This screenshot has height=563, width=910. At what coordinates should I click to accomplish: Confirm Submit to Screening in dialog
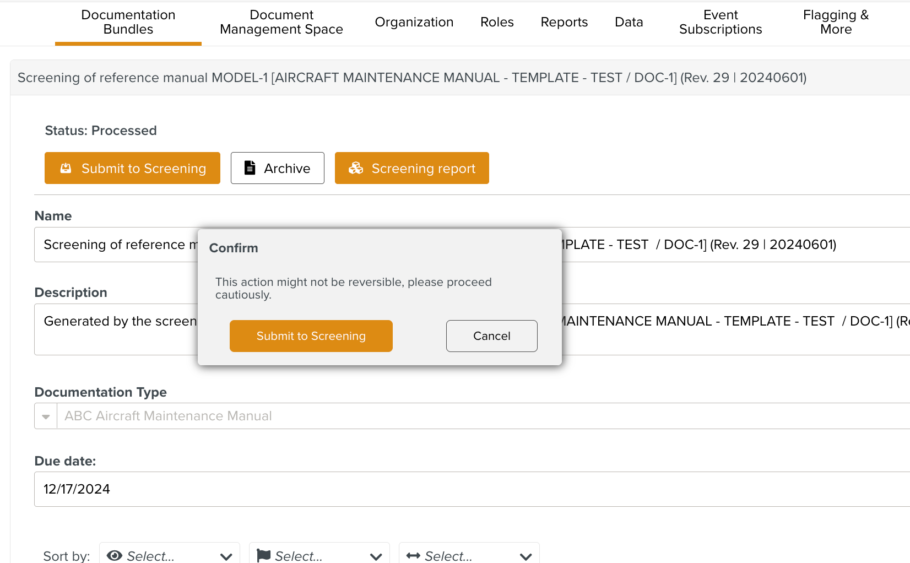[311, 336]
